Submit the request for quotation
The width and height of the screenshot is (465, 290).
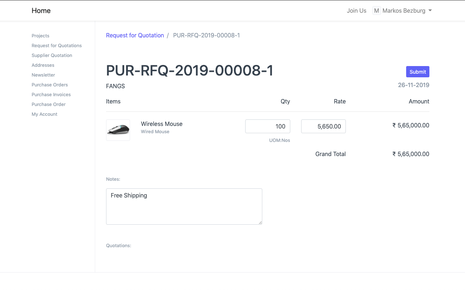[417, 72]
